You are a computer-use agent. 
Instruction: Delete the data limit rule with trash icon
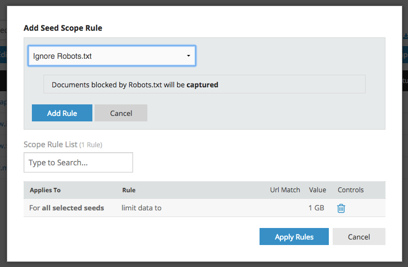[x=341, y=208]
